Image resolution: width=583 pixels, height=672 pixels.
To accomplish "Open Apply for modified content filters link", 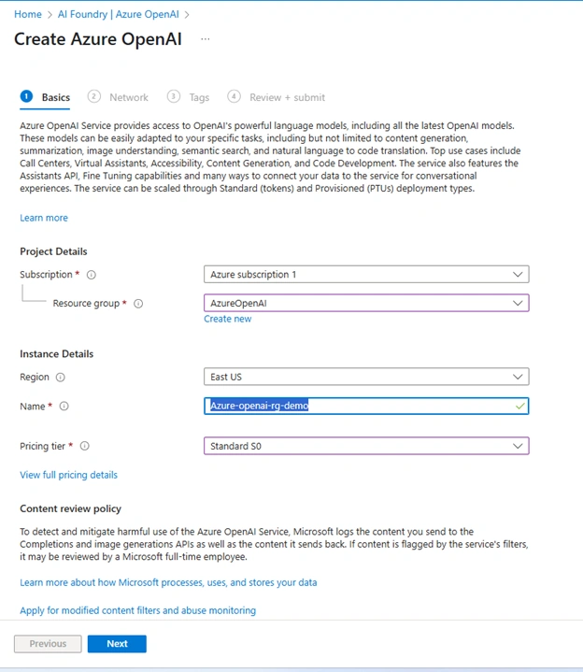I will pyautogui.click(x=138, y=610).
